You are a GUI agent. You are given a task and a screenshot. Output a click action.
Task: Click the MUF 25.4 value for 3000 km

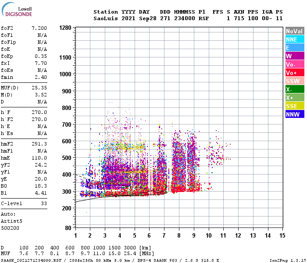tap(130, 254)
